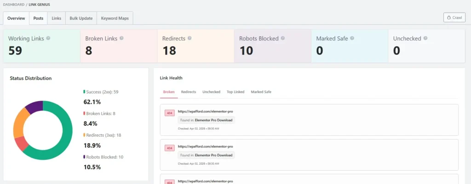
Task: Click the first 404 status badge
Action: tap(170, 113)
